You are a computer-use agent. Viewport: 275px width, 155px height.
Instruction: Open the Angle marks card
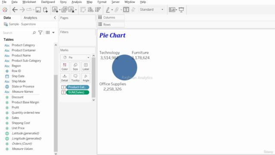click(86, 78)
